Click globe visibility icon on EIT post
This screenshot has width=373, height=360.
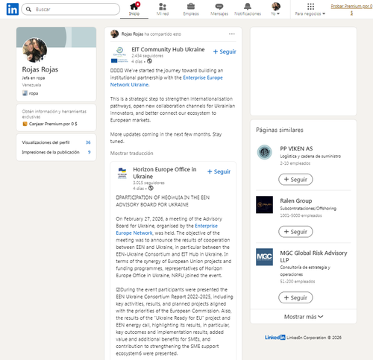149,61
